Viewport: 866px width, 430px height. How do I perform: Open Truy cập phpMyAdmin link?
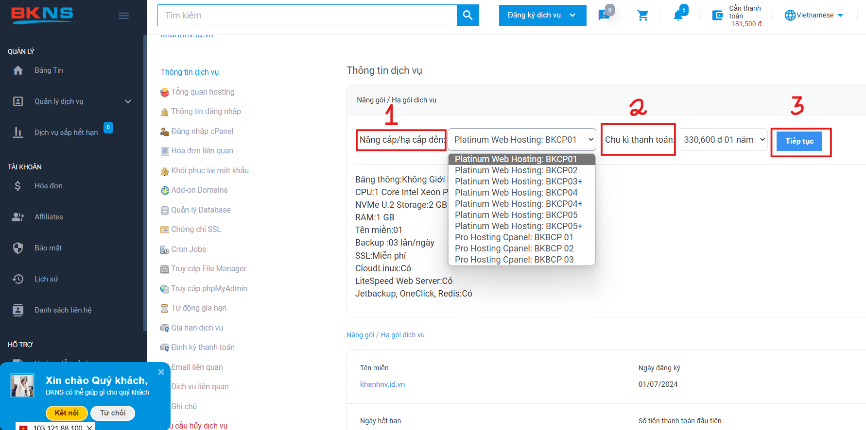click(209, 289)
